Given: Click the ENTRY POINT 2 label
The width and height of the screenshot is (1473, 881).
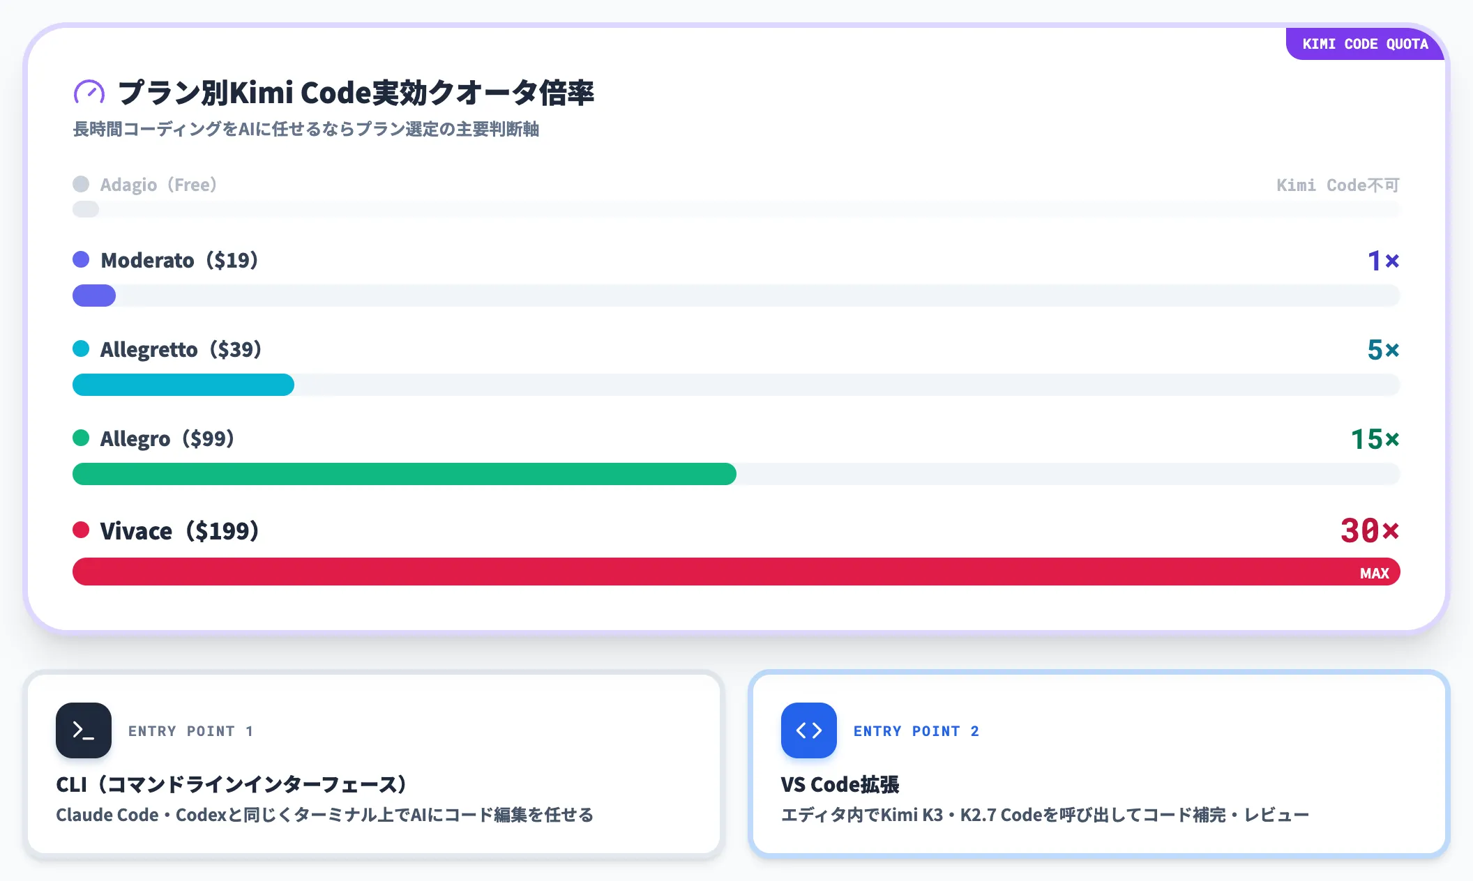Looking at the screenshot, I should pyautogui.click(x=916, y=731).
